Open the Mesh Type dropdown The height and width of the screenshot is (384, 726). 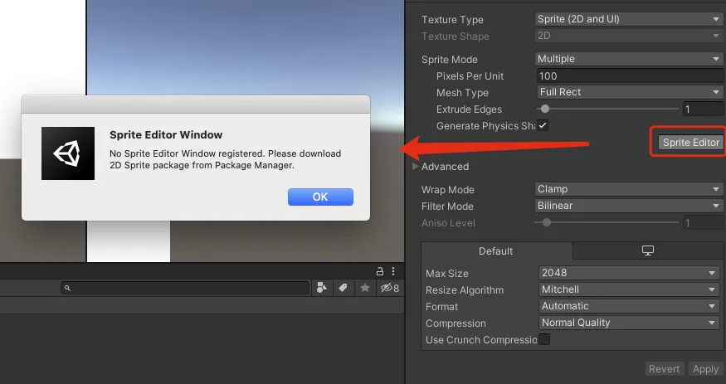point(630,92)
